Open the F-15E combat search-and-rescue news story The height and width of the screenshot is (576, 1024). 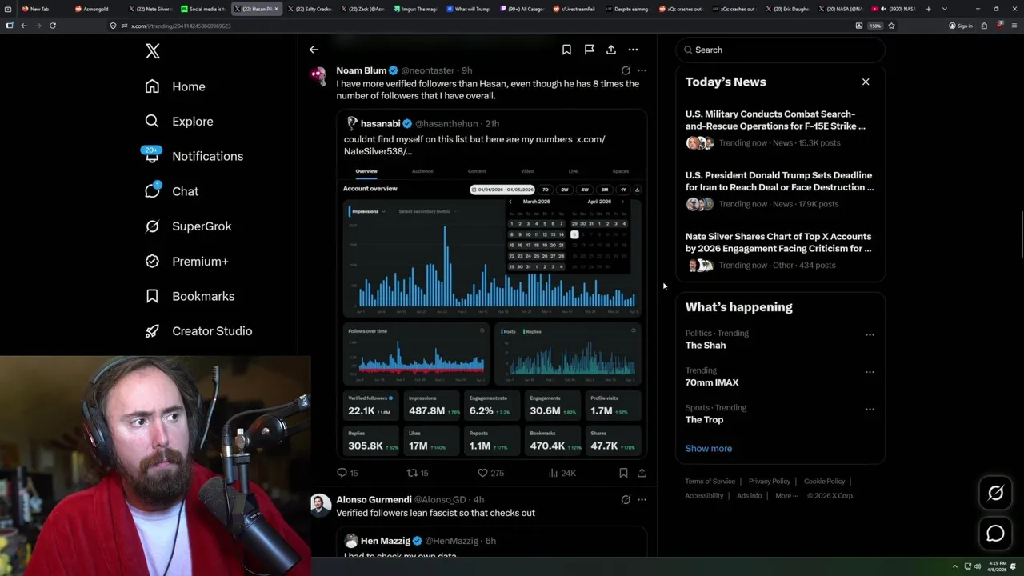[780, 129]
